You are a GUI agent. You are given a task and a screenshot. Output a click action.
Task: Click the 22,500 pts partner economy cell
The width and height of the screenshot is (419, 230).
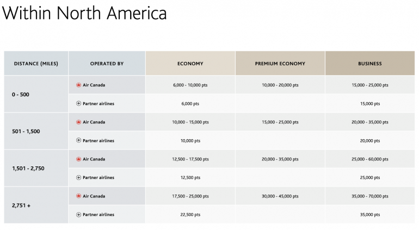190,215
